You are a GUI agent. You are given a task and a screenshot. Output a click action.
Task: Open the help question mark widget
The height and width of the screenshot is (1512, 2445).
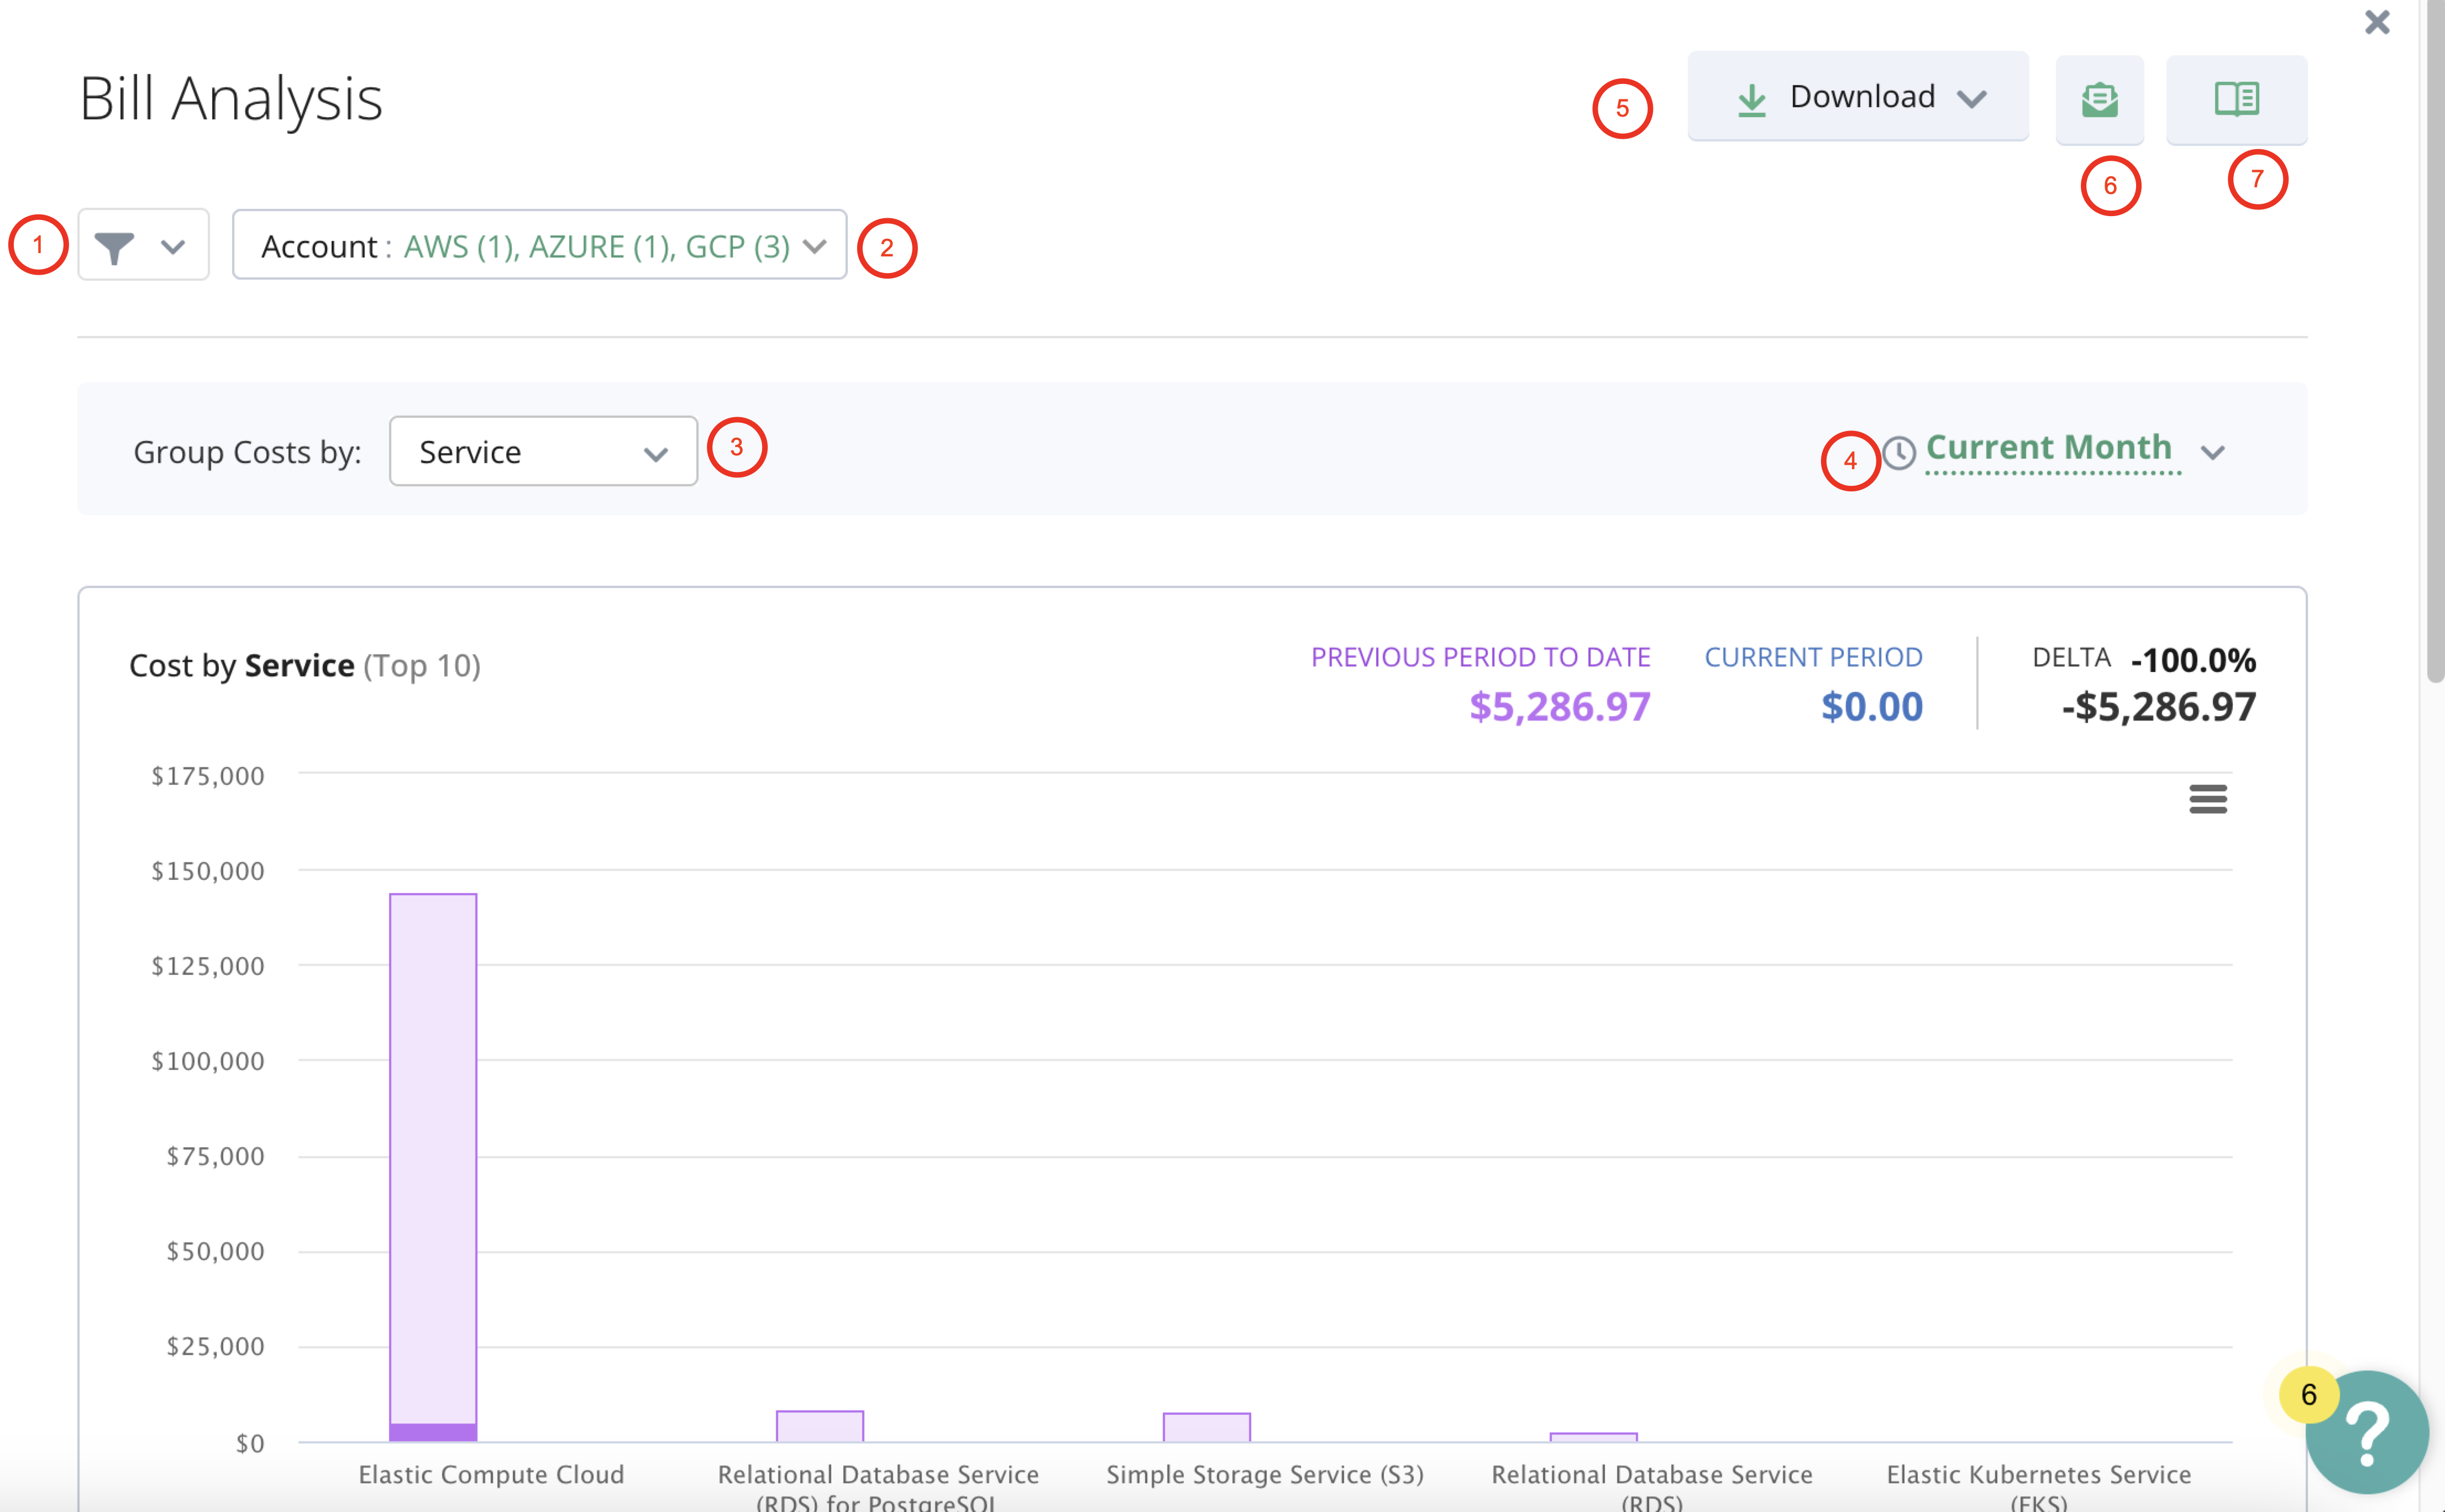click(2366, 1433)
